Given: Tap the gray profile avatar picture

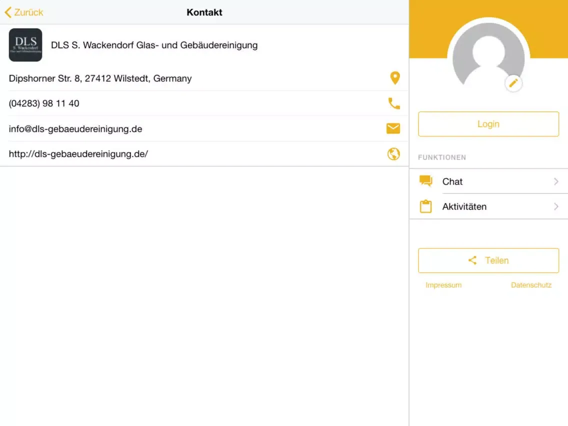Looking at the screenshot, I should click(488, 57).
